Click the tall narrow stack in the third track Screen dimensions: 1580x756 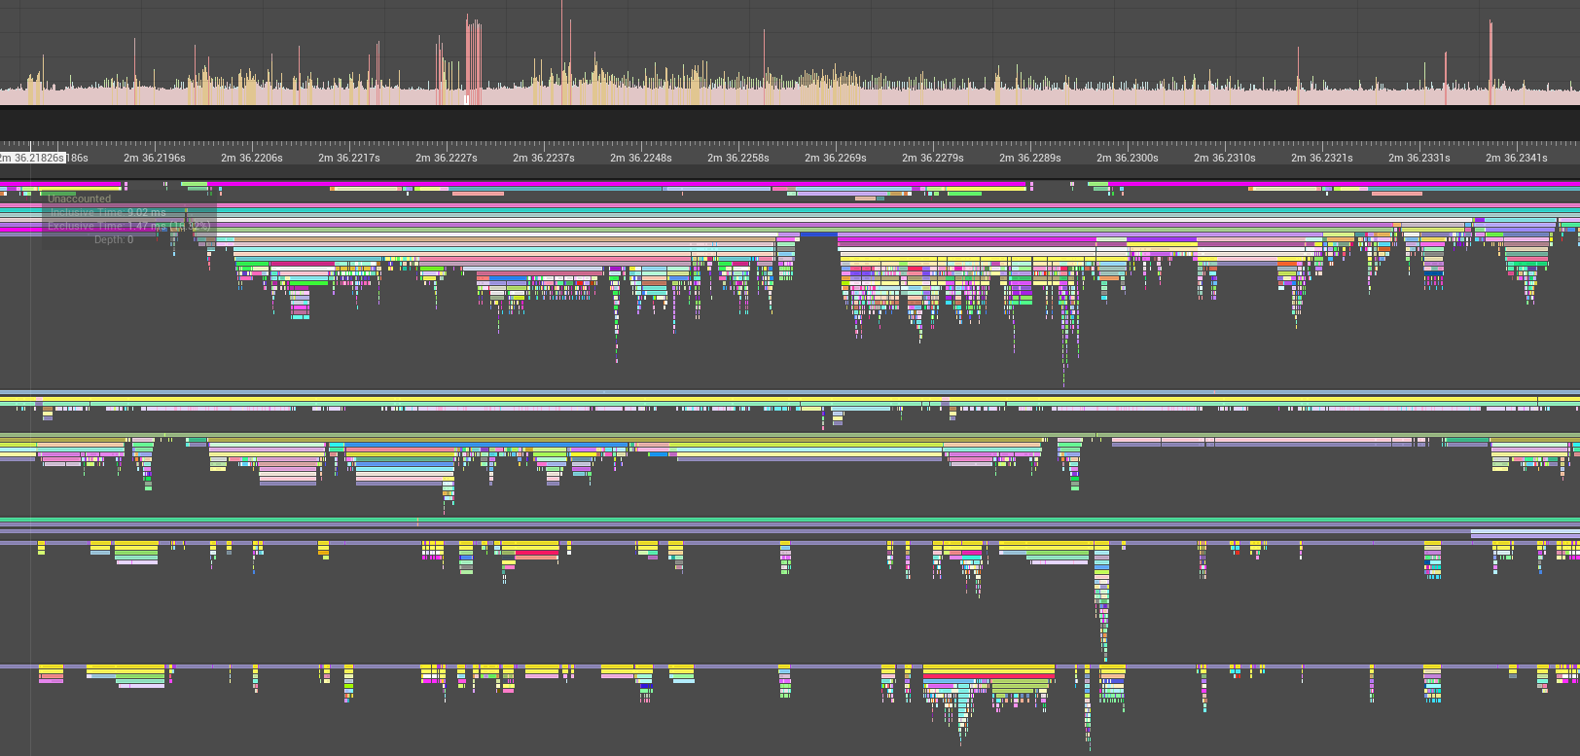pos(1102,603)
